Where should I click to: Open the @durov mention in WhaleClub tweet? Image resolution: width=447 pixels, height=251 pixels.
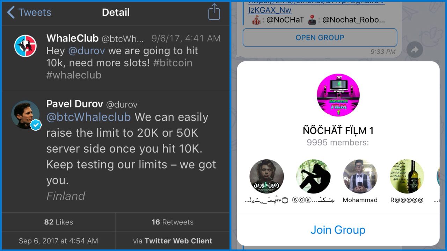(87, 51)
